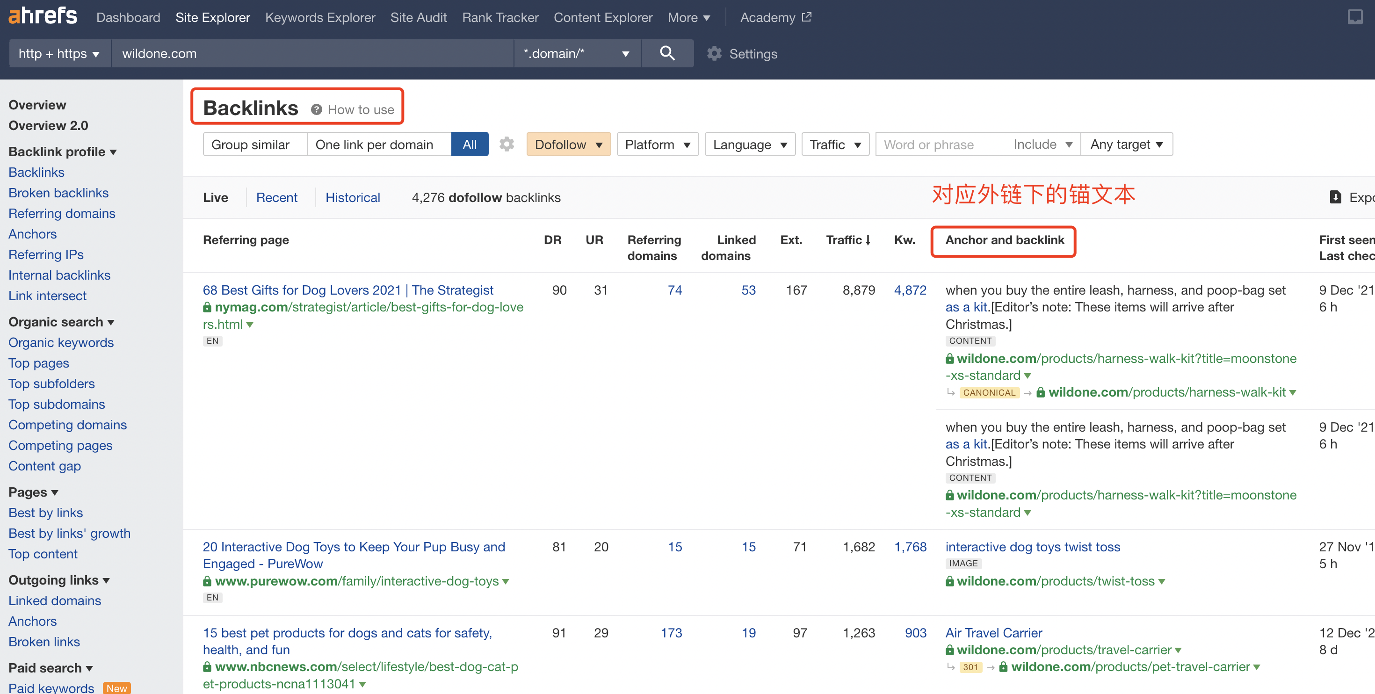Open the http + https protocol dropdown
This screenshot has height=694, width=1375.
pos(59,53)
